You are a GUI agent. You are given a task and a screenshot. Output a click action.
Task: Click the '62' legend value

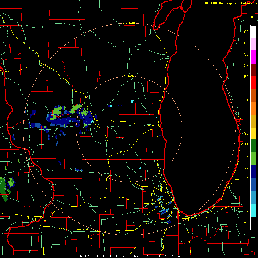[246, 43]
